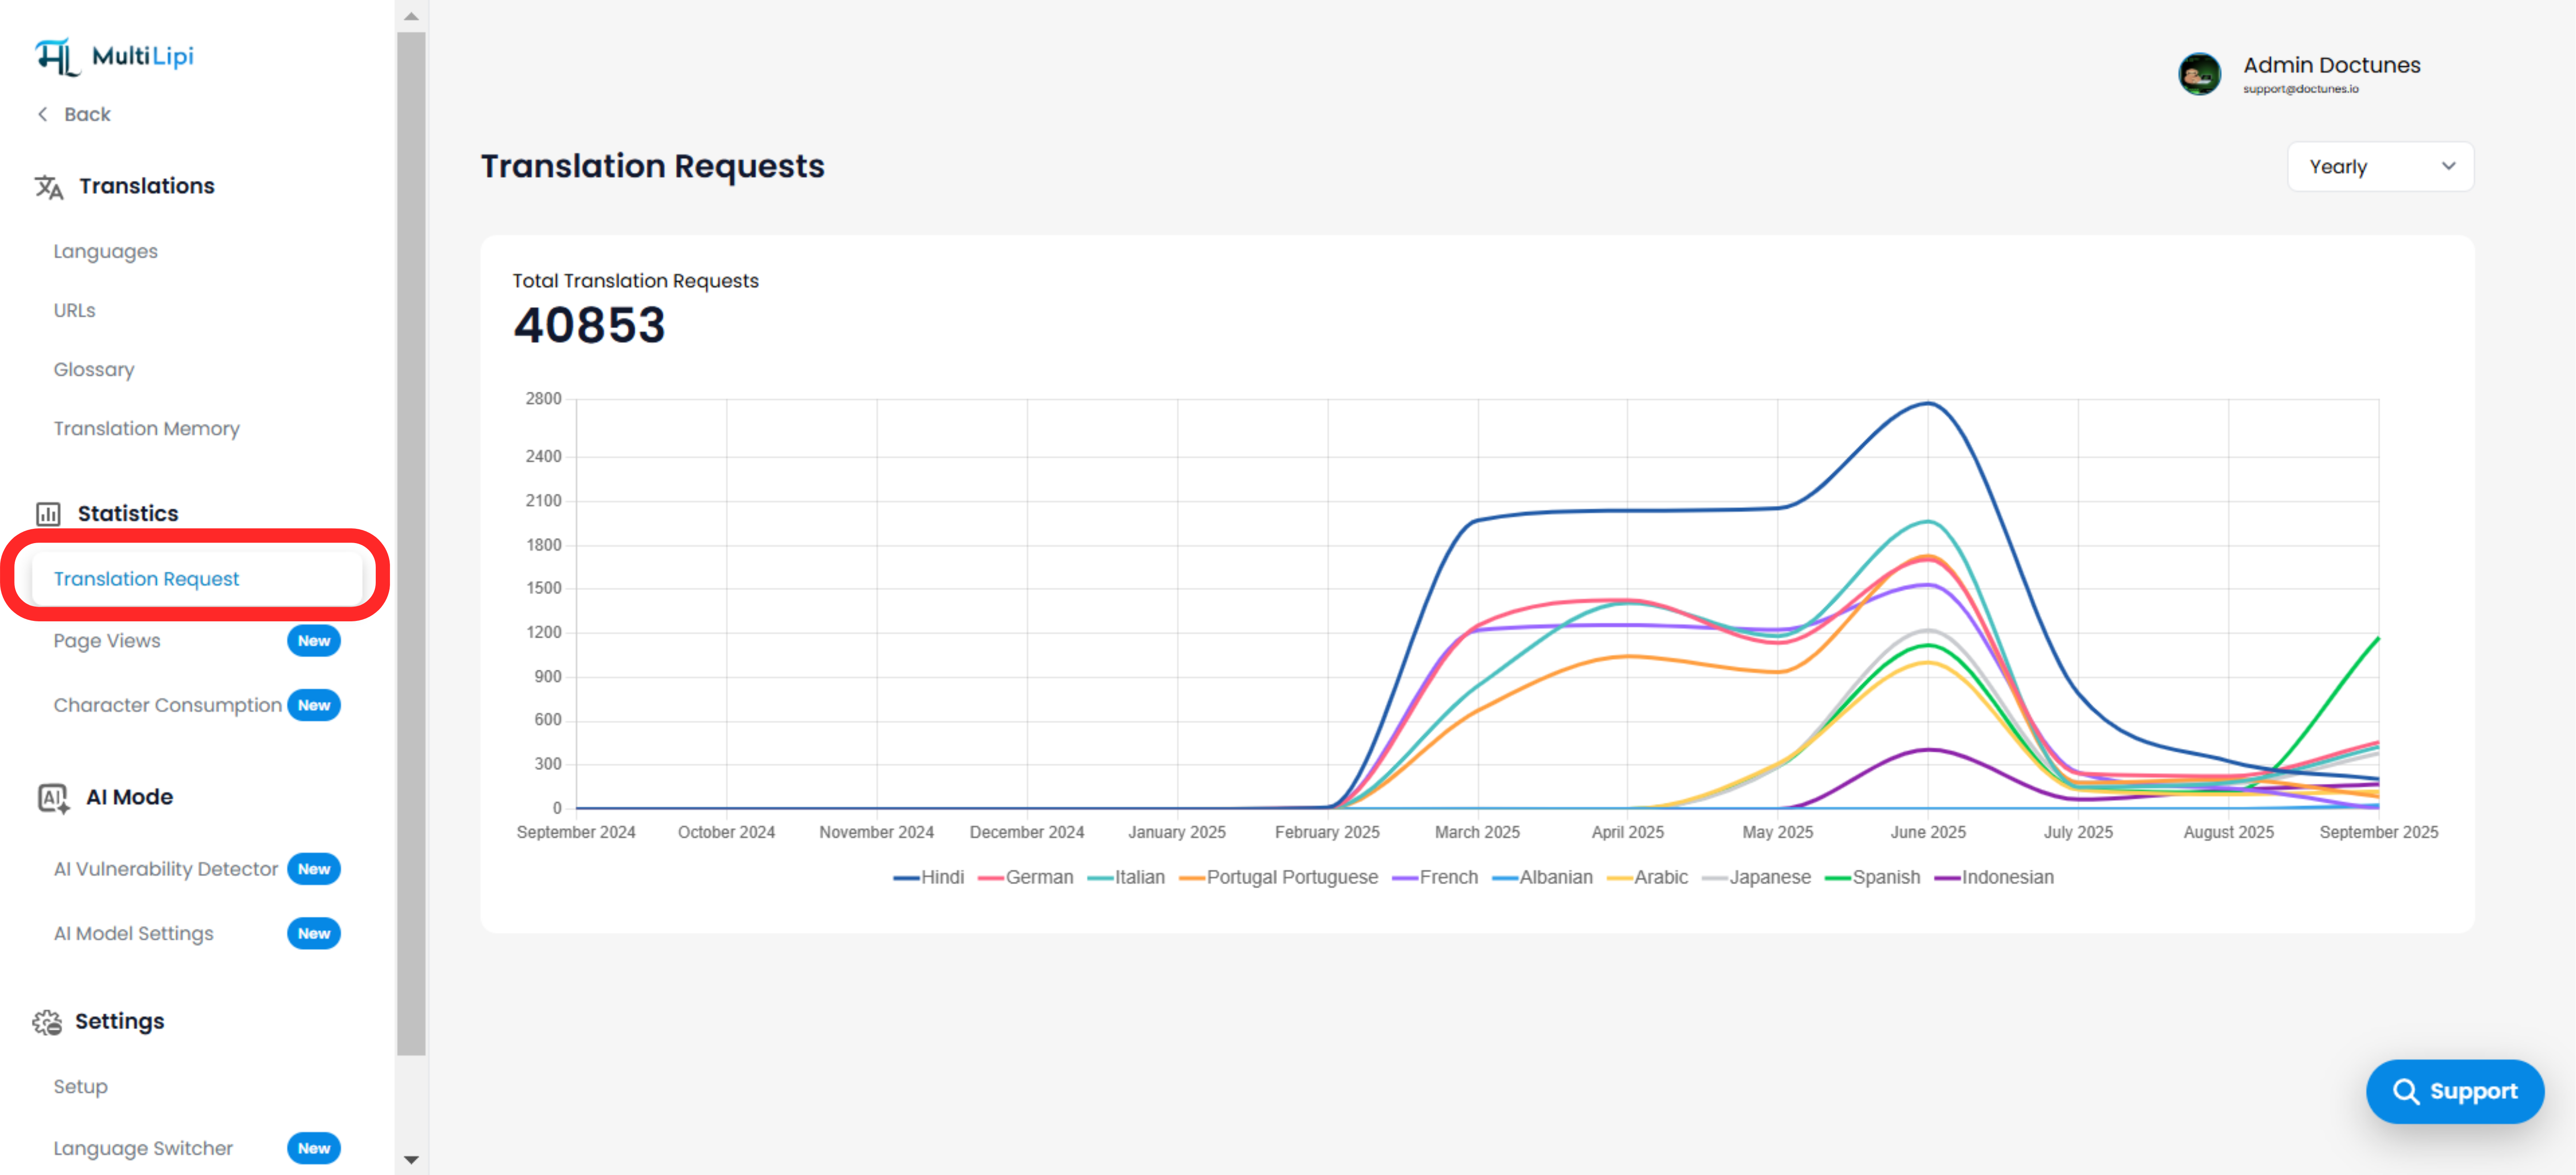Click the Translations section heading
This screenshot has width=2576, height=1175.
click(x=147, y=187)
